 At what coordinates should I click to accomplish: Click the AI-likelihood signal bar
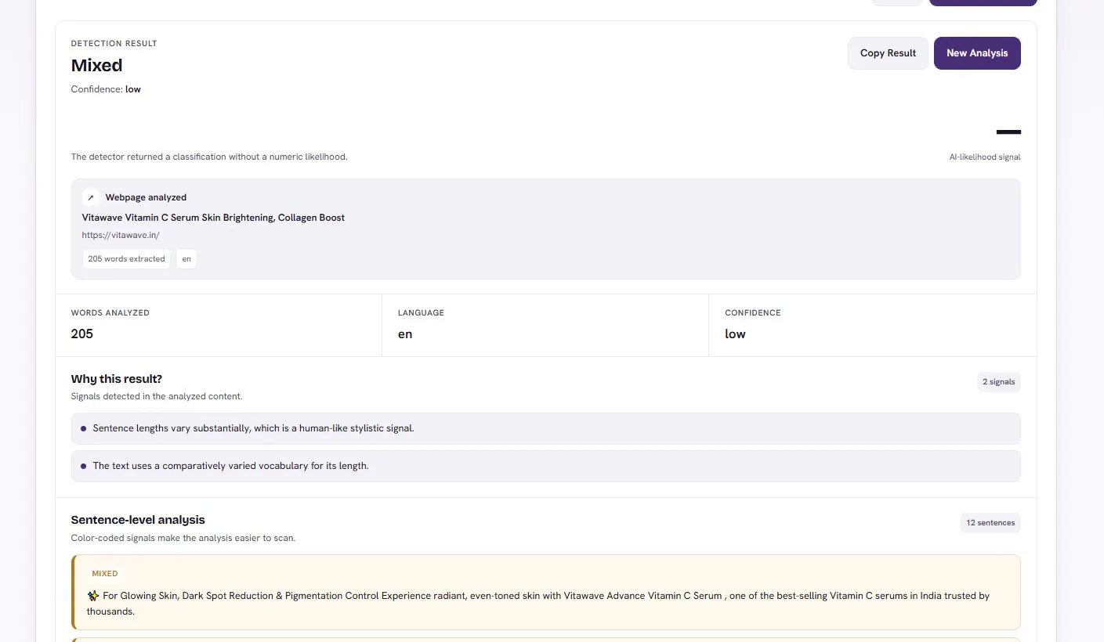[x=1008, y=132]
